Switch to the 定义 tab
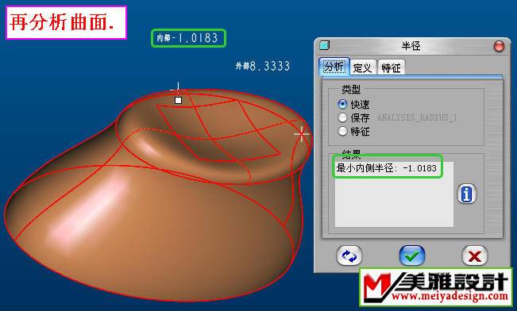Viewport: 517px width, 311px height. pyautogui.click(x=362, y=68)
